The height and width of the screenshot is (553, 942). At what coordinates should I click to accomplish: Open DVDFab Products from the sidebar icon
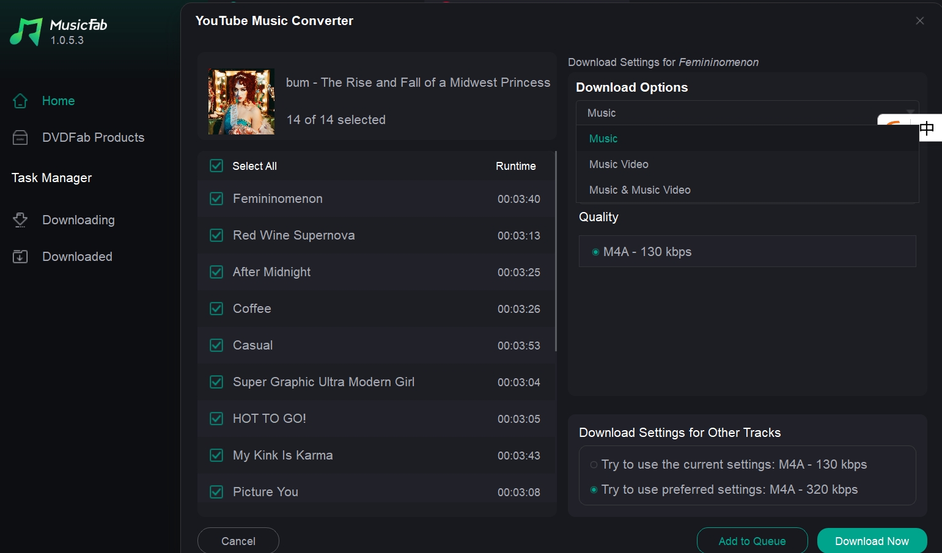[x=20, y=137]
